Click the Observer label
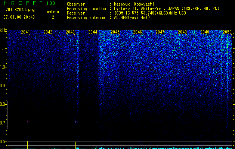The width and height of the screenshot is (235, 149). (76, 4)
